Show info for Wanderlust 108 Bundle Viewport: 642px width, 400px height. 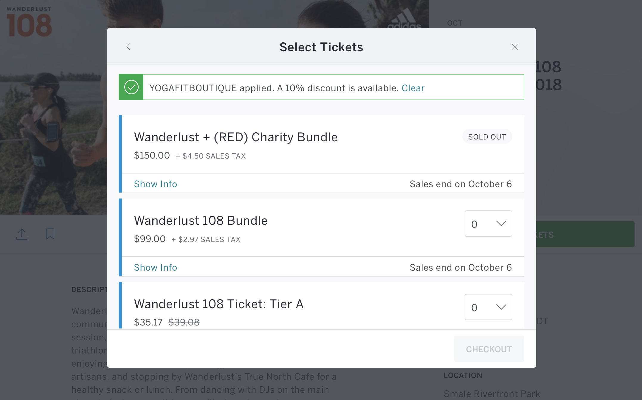click(x=155, y=268)
